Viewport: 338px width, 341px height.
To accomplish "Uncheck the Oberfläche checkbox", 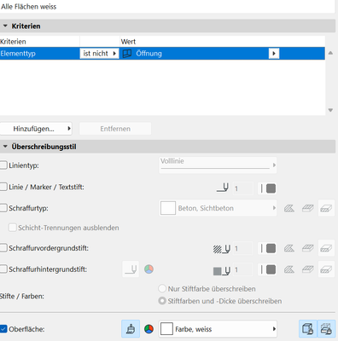I will point(3,329).
